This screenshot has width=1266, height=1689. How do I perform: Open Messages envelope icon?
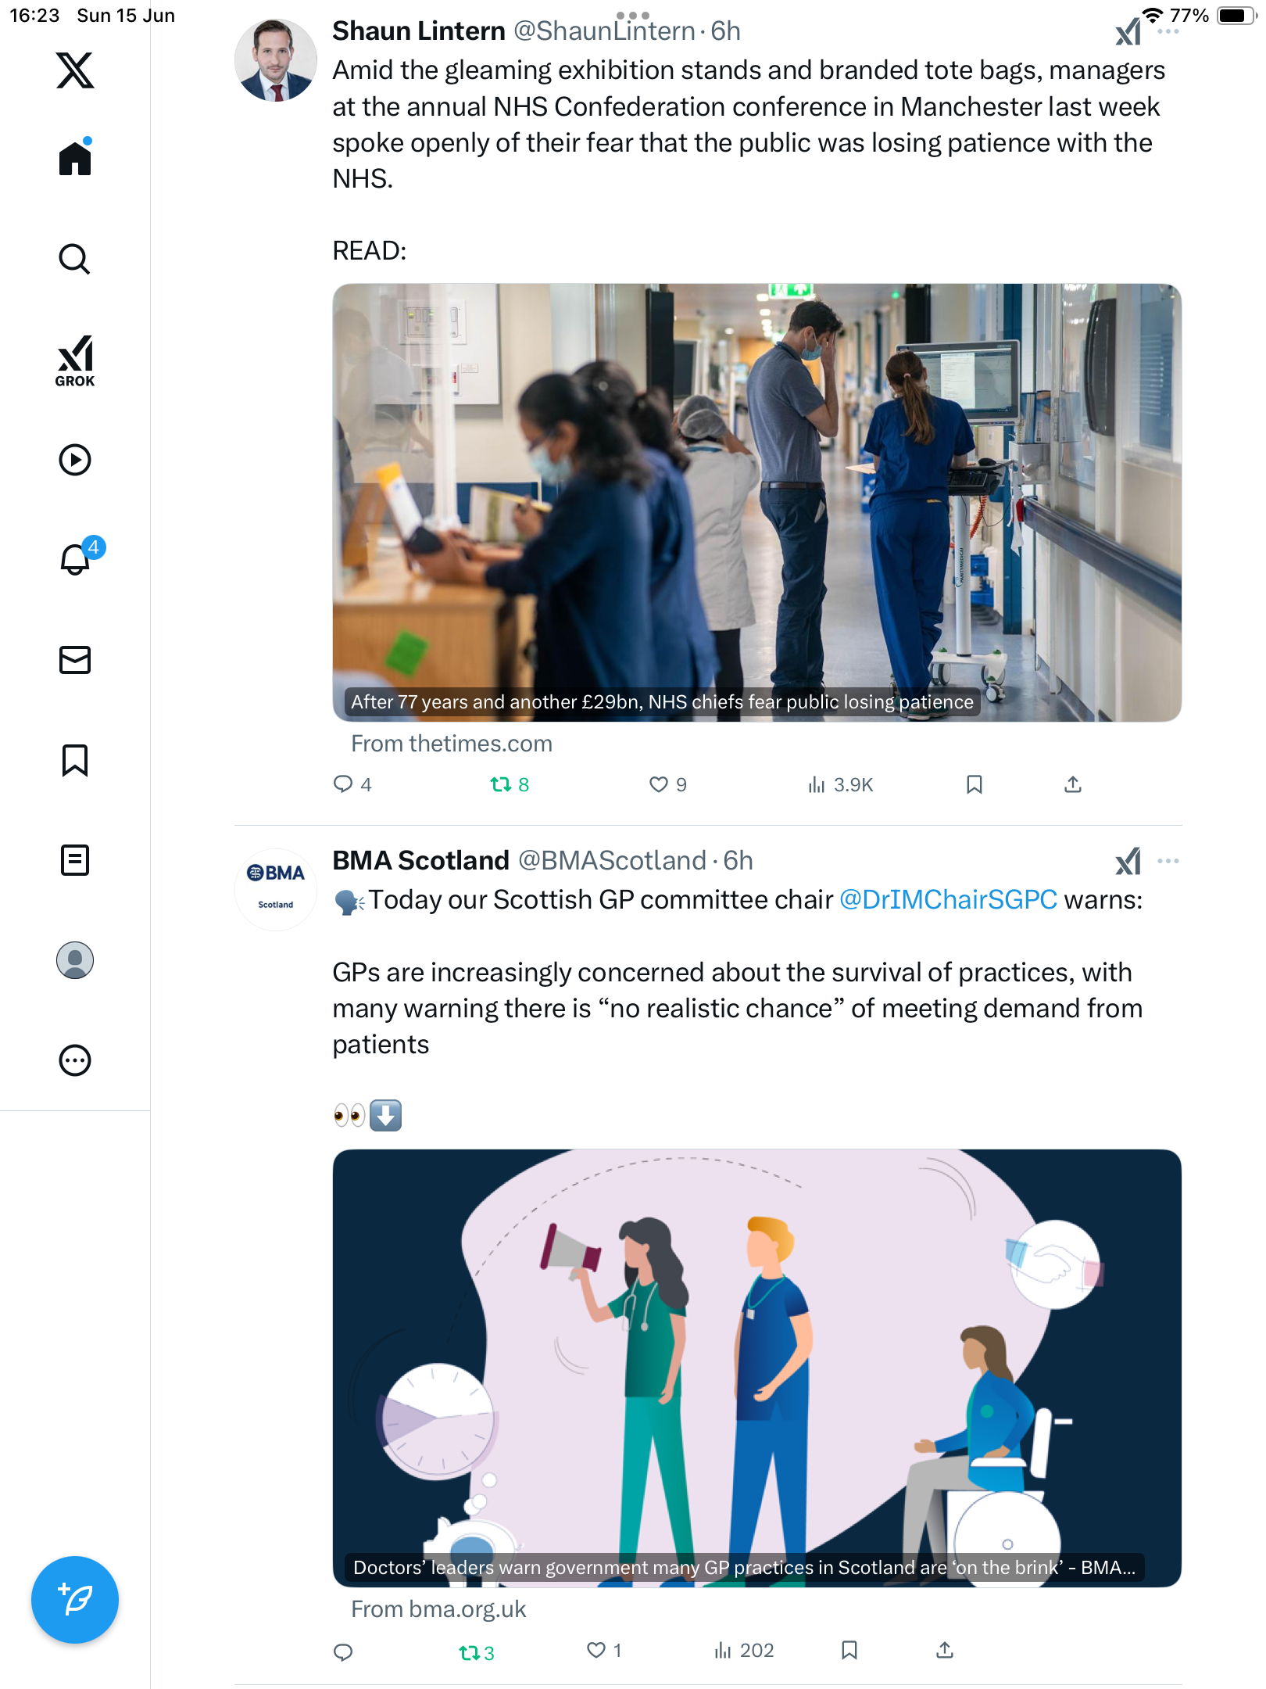[75, 660]
